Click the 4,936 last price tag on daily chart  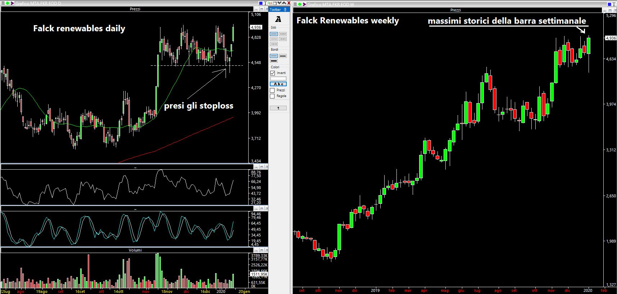(256, 27)
